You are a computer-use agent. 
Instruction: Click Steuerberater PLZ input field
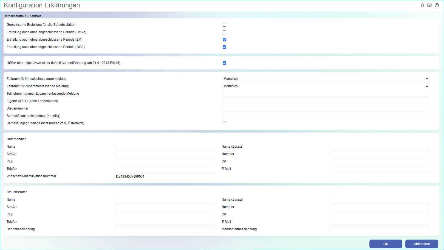pos(165,214)
